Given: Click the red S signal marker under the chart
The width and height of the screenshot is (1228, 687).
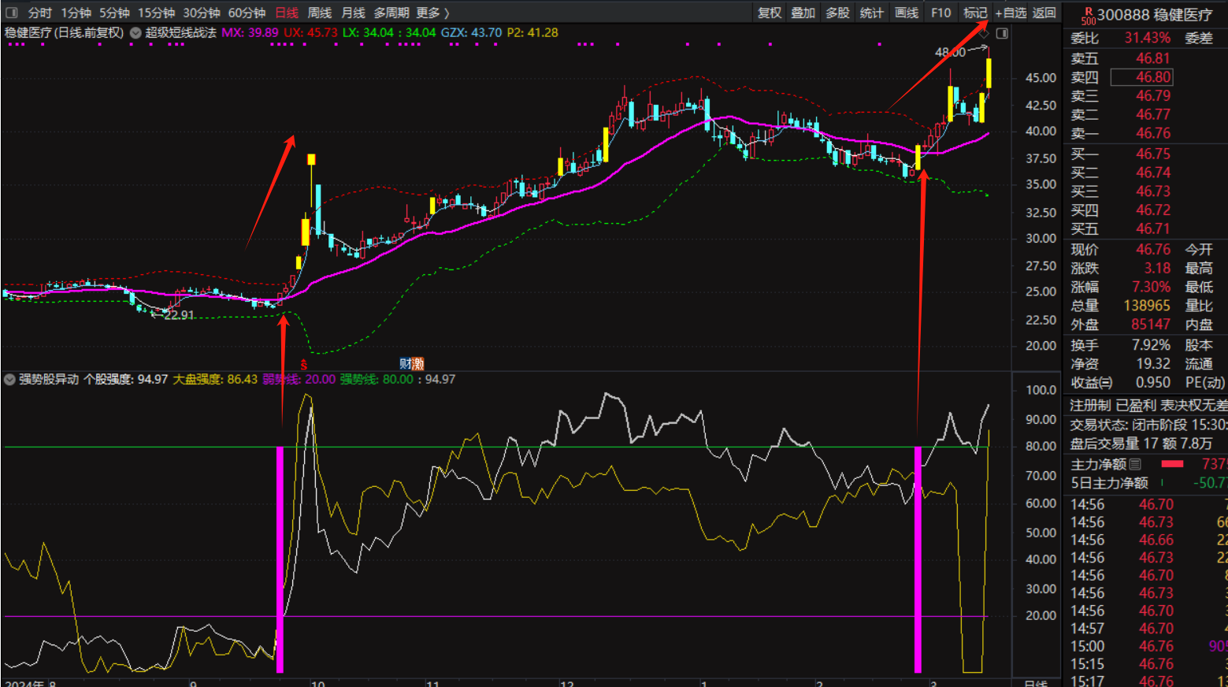Looking at the screenshot, I should pos(304,364).
